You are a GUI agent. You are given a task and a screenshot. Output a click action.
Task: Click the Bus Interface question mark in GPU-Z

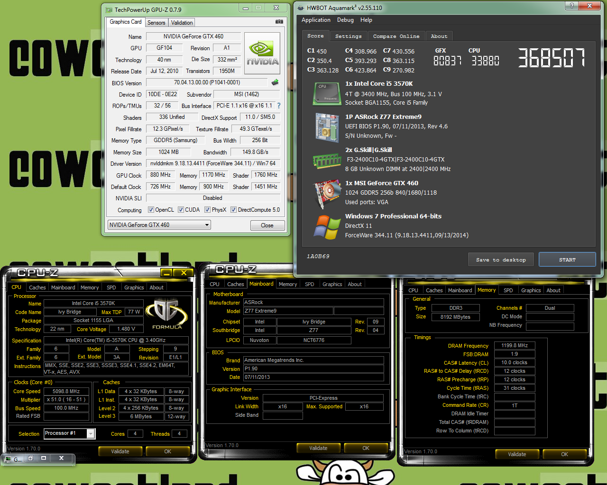tap(279, 106)
